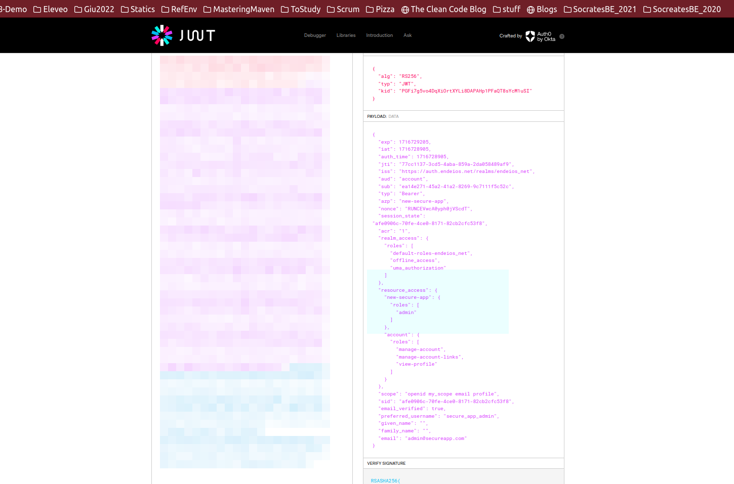The image size is (734, 484).
Task: Click the "sub" claim value
Action: pyautogui.click(x=456, y=187)
